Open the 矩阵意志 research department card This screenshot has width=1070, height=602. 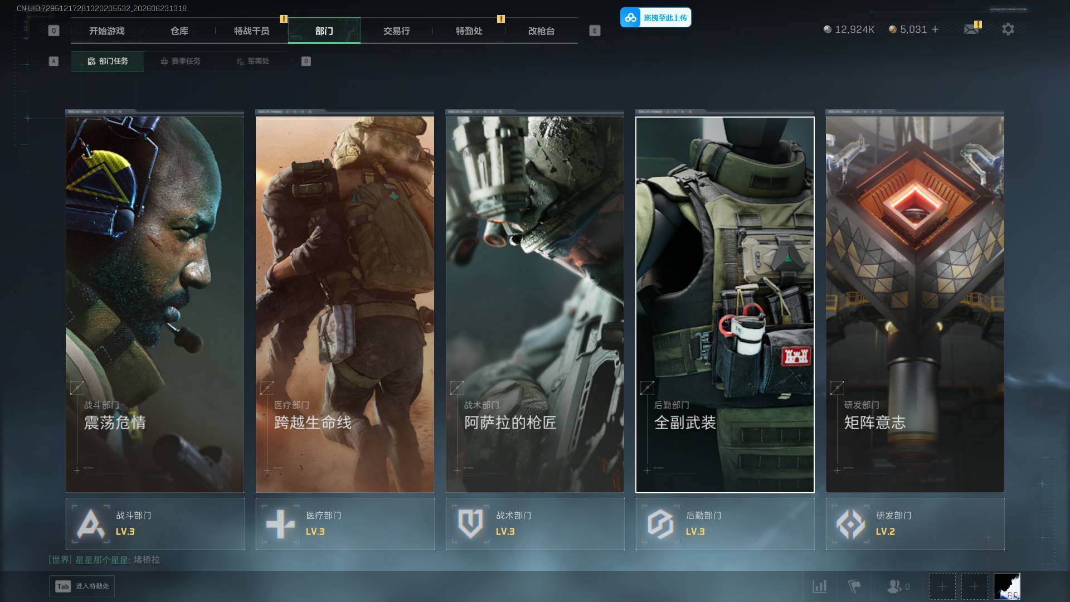point(915,304)
